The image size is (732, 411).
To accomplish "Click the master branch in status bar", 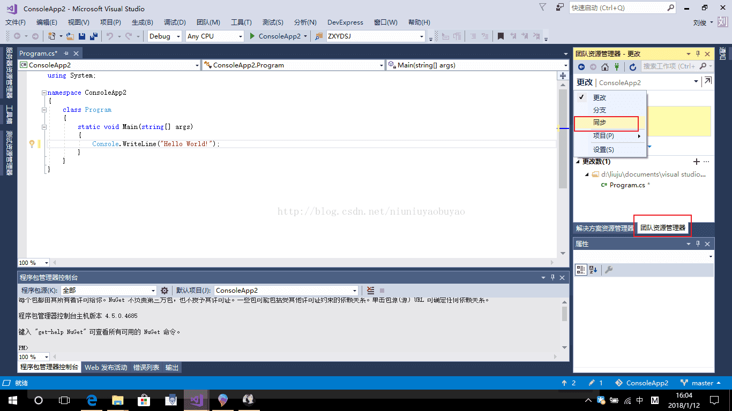I will pyautogui.click(x=701, y=383).
